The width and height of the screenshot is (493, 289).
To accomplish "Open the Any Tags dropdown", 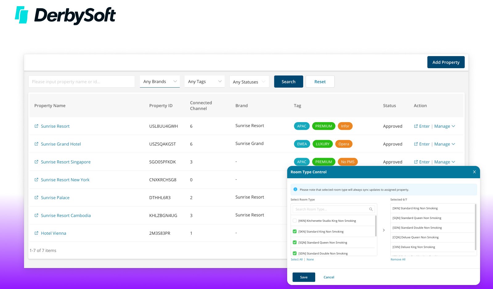I will (205, 81).
